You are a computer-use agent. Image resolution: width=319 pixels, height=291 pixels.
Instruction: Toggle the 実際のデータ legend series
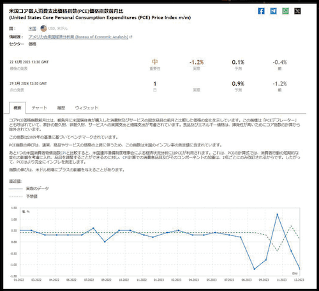coord(29,189)
